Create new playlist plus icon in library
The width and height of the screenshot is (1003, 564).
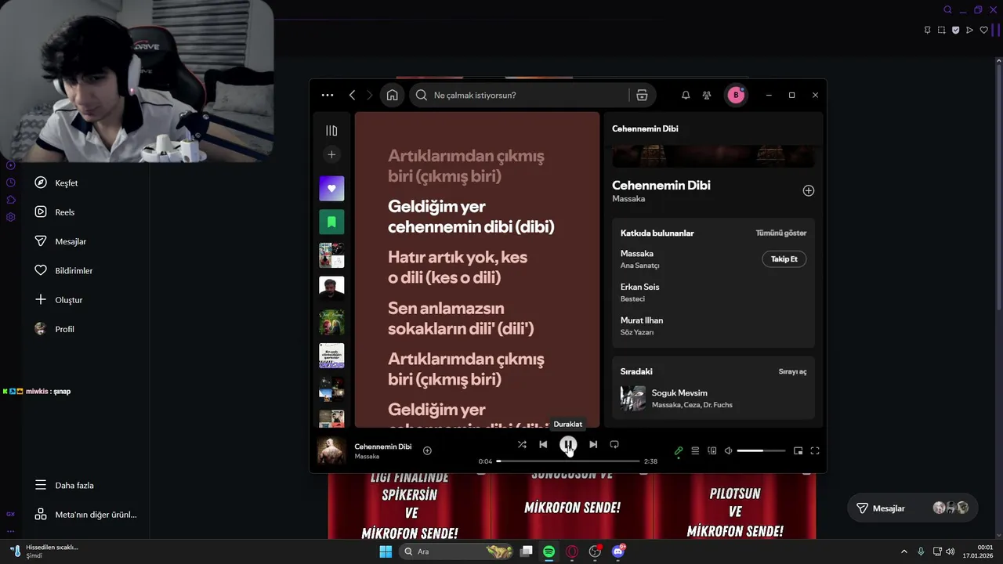(331, 154)
